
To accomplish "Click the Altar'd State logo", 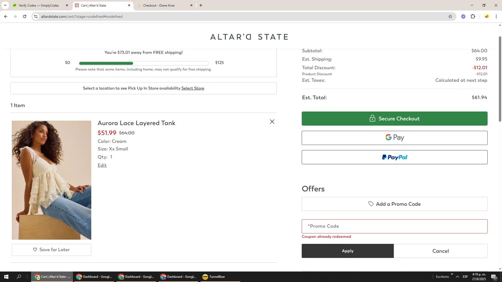I will tap(249, 37).
